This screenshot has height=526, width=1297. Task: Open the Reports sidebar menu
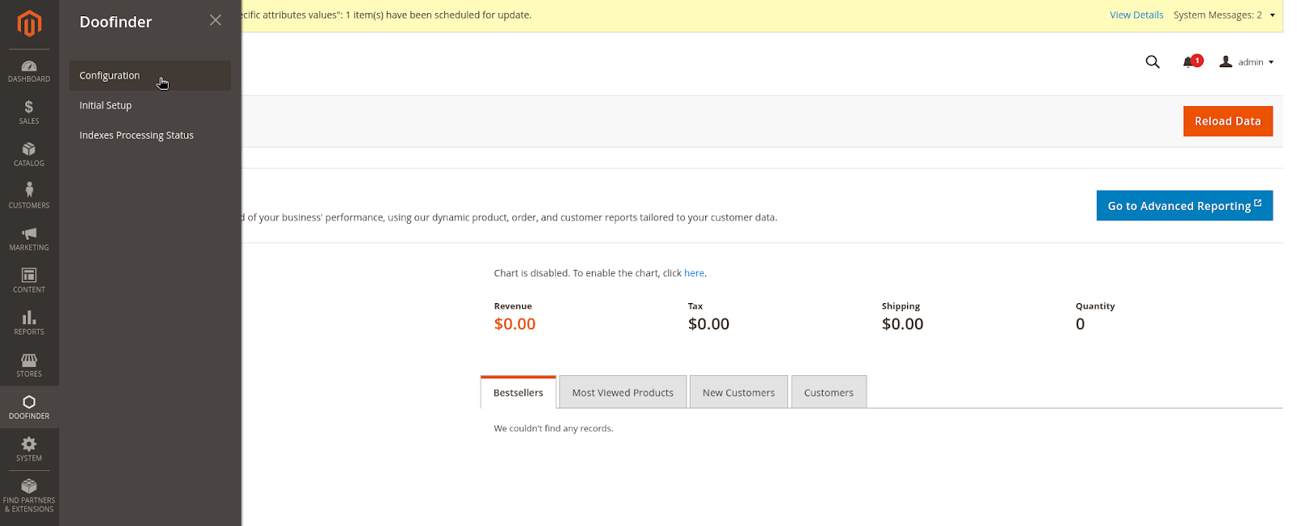tap(29, 323)
